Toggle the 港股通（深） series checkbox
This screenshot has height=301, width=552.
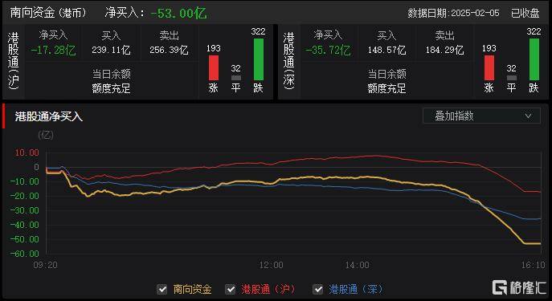coord(318,290)
